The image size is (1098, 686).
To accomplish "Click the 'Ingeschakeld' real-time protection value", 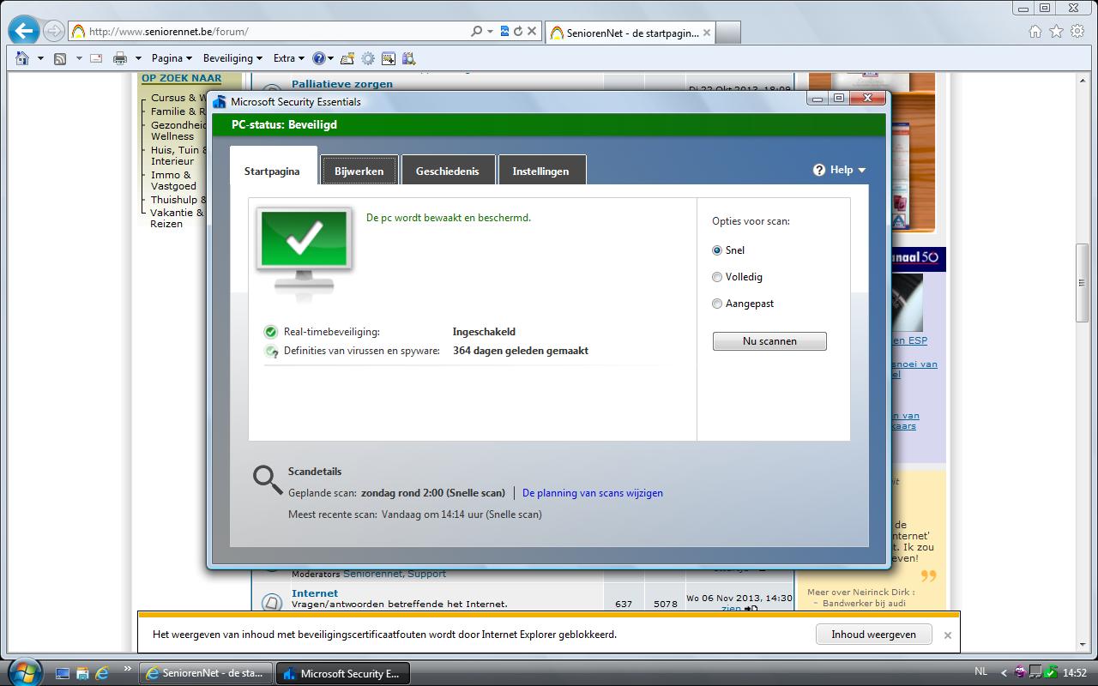I will coord(484,332).
